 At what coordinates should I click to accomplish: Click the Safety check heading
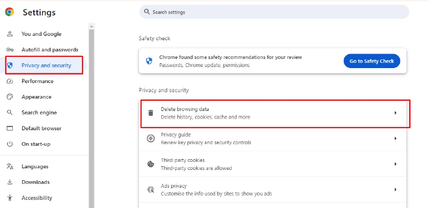(154, 38)
